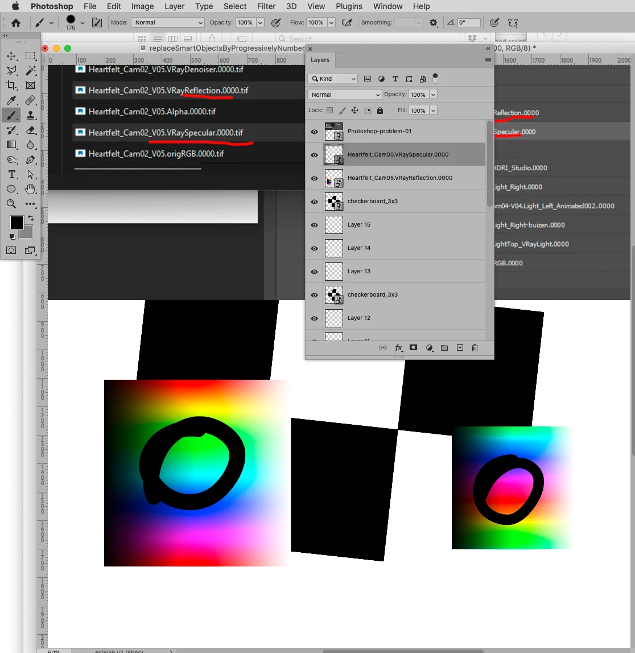Open layer blend mode Normal dropdown
The image size is (635, 653).
[345, 95]
